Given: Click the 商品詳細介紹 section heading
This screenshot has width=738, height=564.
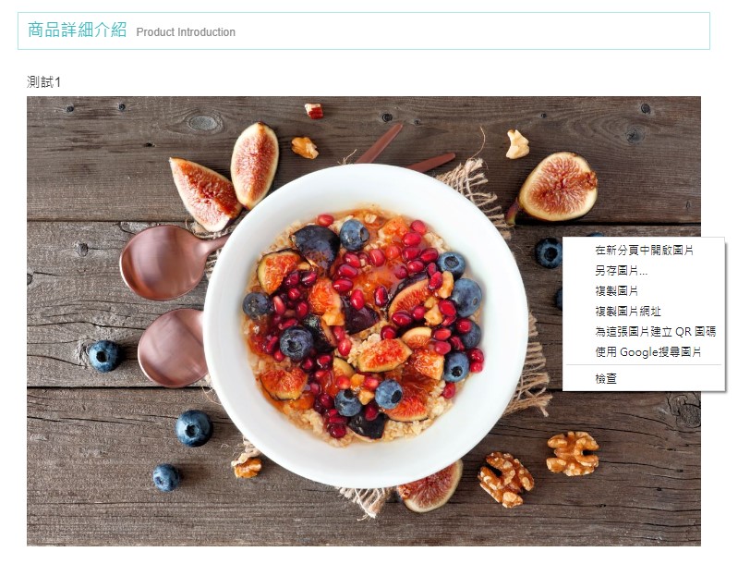Looking at the screenshot, I should pyautogui.click(x=78, y=31).
